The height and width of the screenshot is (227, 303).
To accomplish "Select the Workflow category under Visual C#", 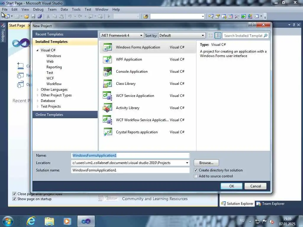I will pyautogui.click(x=54, y=84).
